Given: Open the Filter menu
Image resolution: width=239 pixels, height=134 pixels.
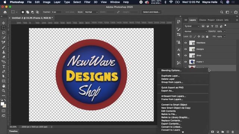Looking at the screenshot, I should [87, 2].
